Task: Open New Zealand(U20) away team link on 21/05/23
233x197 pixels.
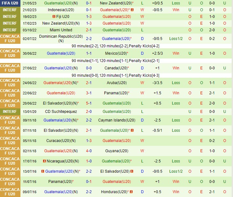Action: coord(117,3)
